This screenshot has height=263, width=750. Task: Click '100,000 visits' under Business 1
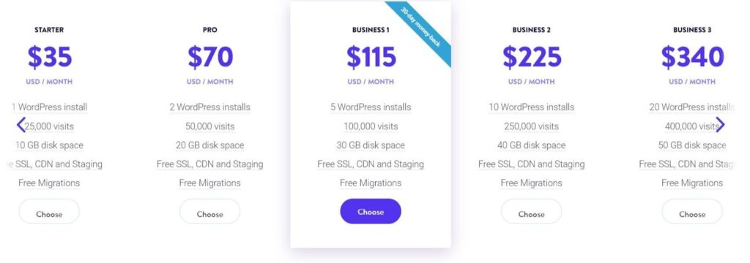pos(371,126)
